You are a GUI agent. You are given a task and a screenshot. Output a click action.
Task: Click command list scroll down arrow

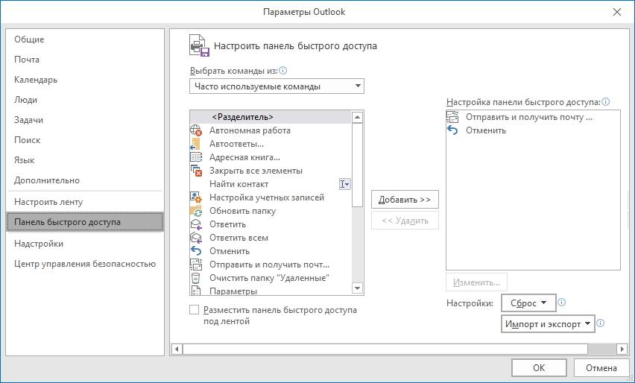[x=357, y=288]
